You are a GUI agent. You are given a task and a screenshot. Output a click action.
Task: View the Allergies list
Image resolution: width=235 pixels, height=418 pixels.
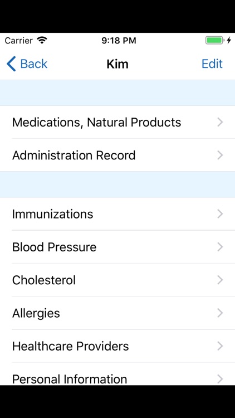point(117,313)
